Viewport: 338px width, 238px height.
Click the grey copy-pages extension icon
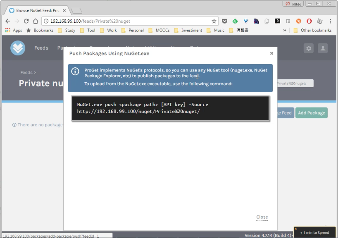(x=267, y=21)
